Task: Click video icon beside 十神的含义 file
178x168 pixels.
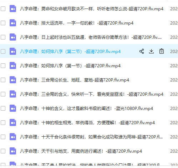Action: (x=13, y=108)
